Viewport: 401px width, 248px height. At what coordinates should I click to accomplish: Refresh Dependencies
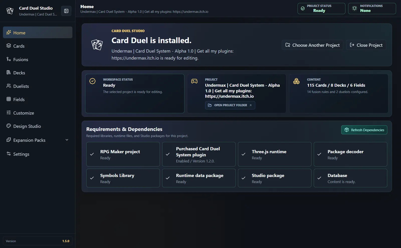[364, 130]
